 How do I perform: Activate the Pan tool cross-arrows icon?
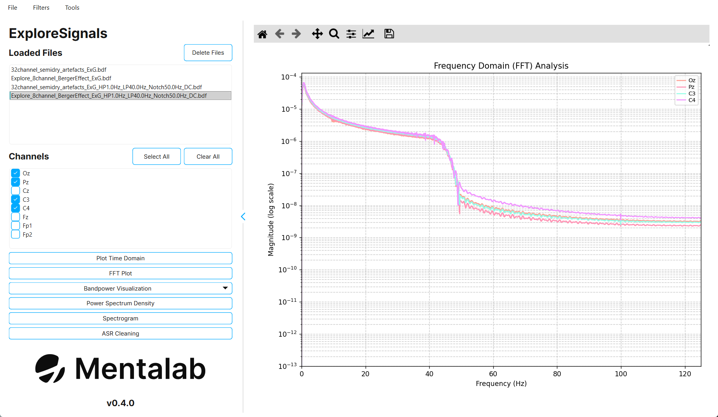317,34
